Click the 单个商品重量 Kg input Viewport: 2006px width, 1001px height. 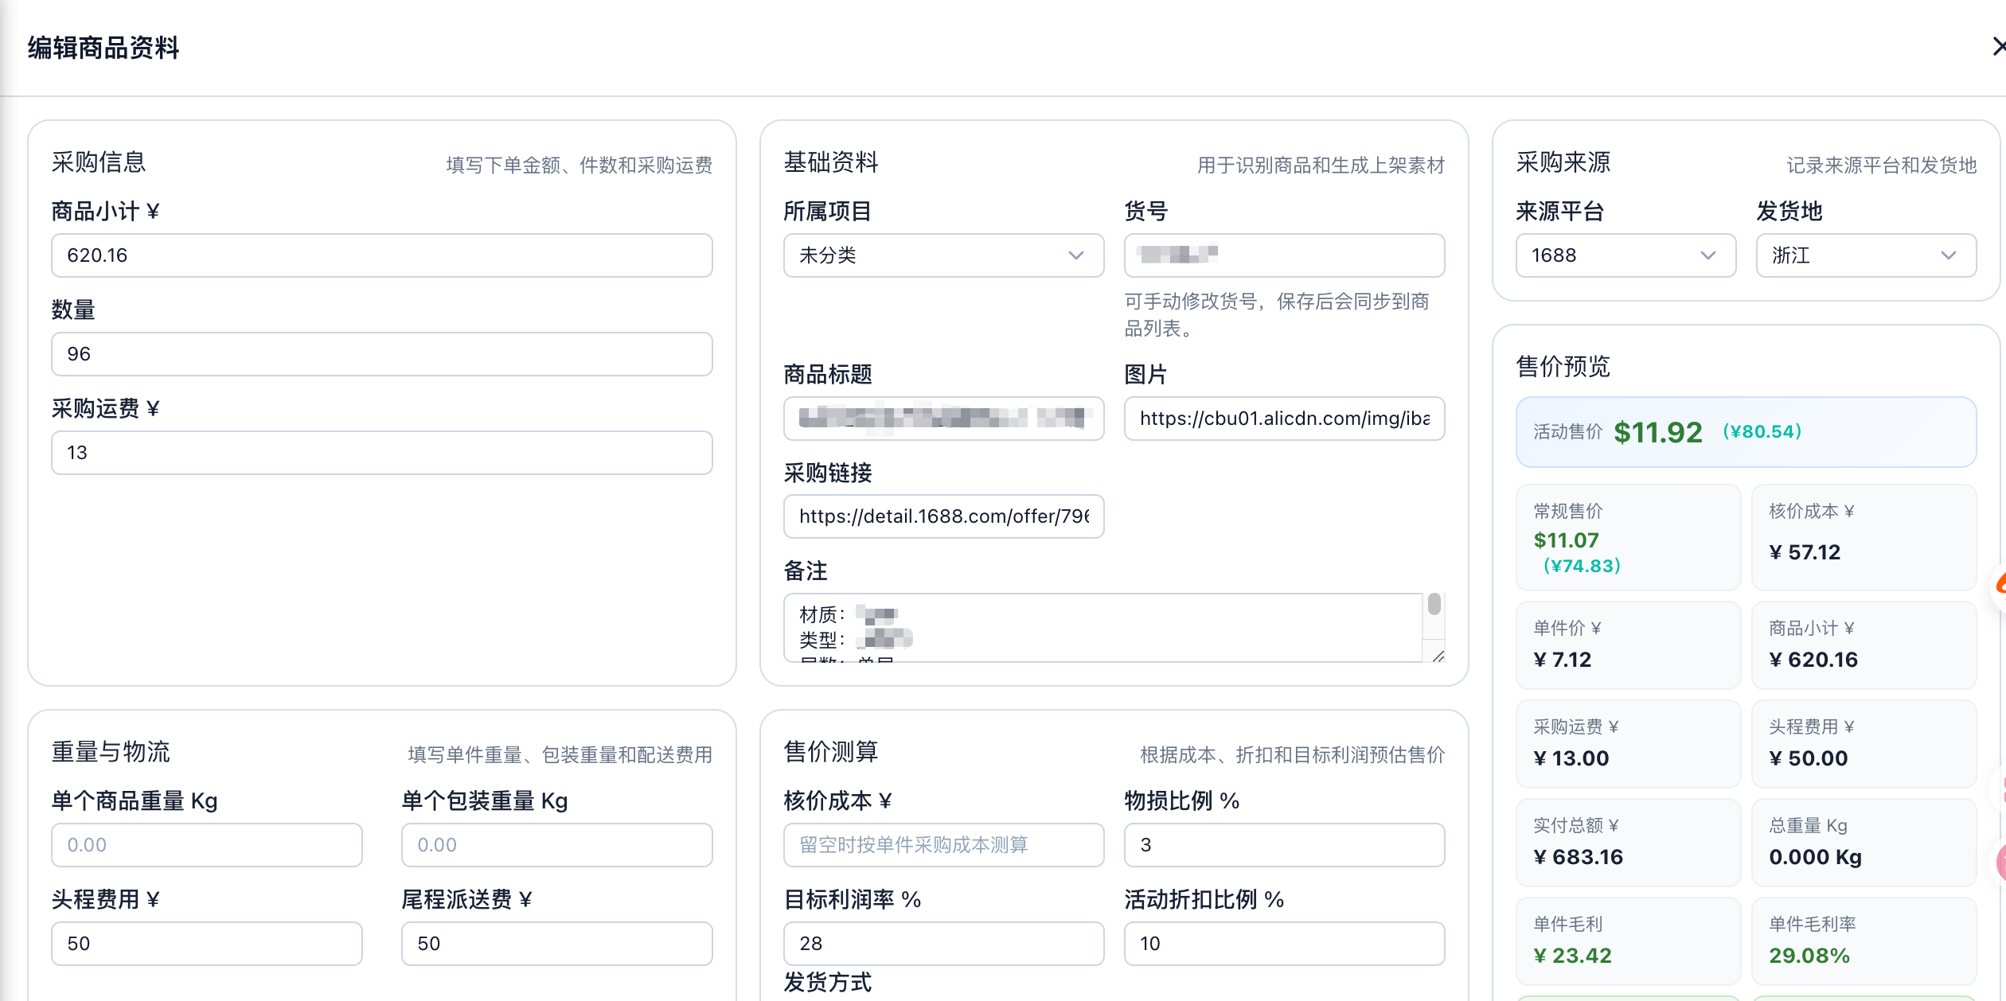(x=207, y=845)
